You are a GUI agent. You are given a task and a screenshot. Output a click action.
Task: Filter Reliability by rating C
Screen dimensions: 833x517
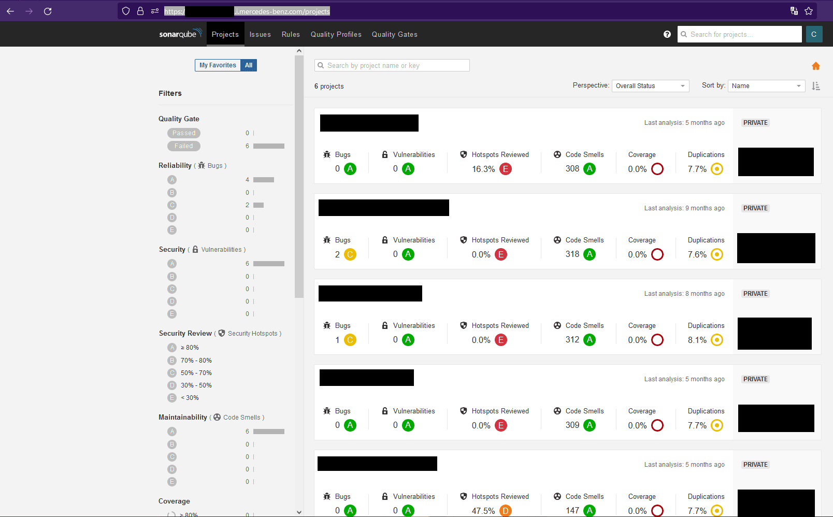(172, 205)
